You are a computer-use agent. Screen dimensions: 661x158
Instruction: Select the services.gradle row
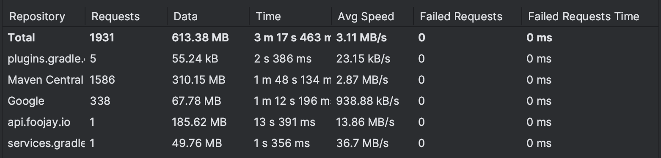click(x=330, y=143)
